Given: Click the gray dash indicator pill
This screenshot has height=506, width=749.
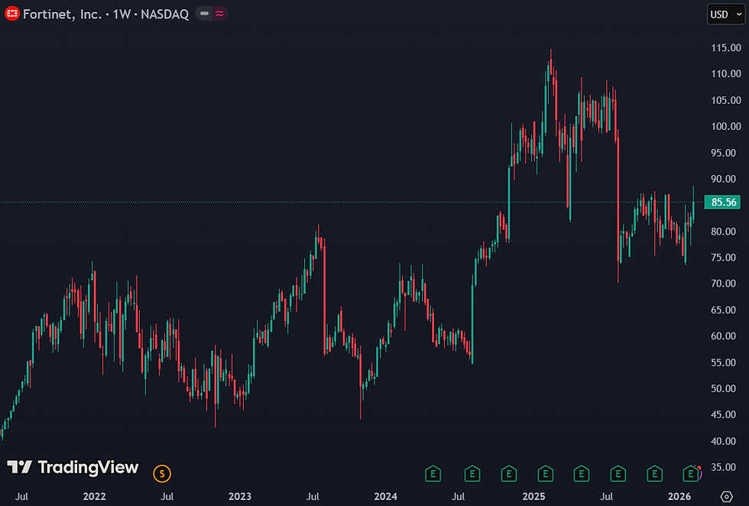Looking at the screenshot, I should coord(205,14).
